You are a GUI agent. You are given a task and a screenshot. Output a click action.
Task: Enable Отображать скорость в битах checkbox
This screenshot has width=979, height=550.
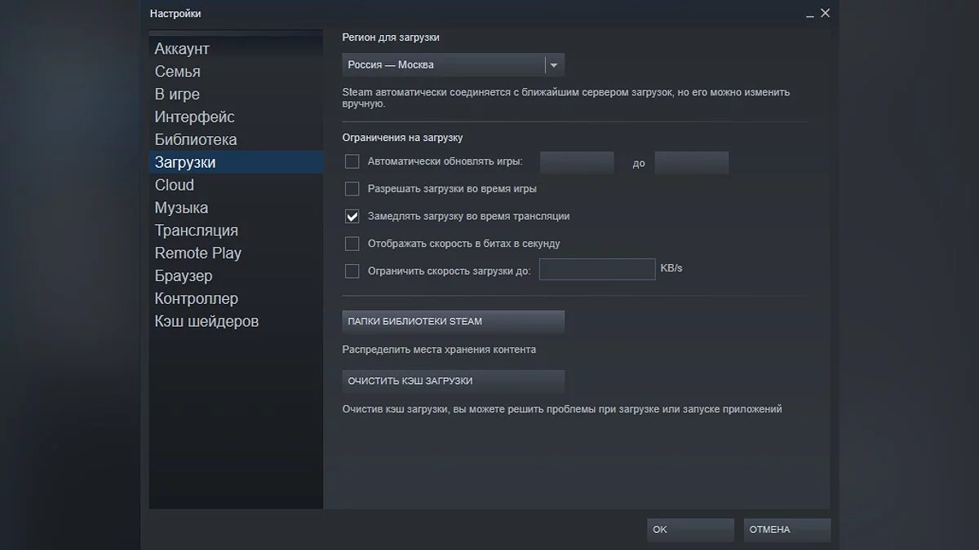pyautogui.click(x=352, y=244)
